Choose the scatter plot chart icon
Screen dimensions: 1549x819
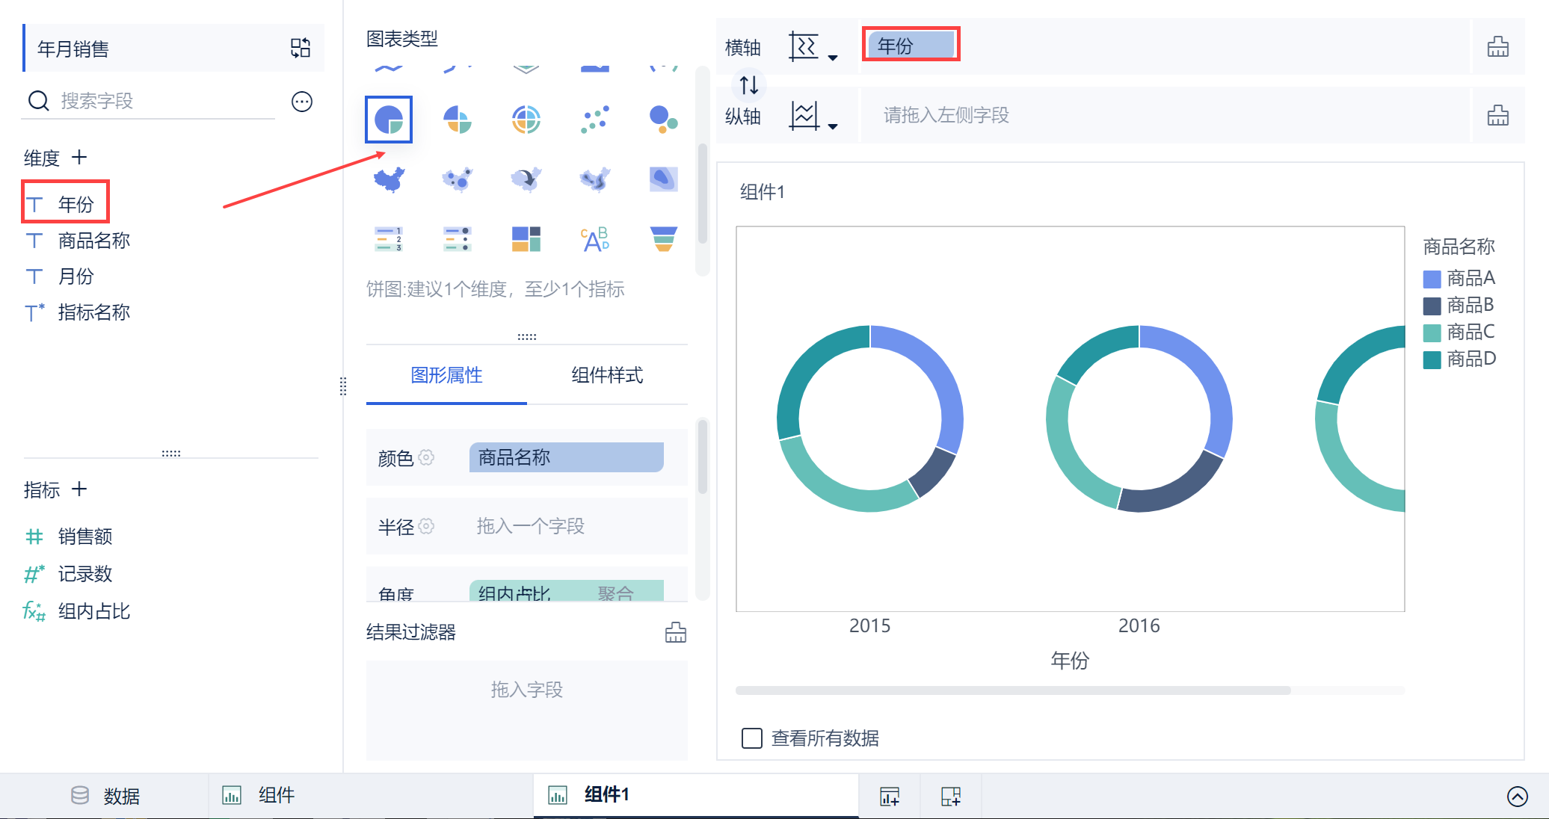point(595,120)
